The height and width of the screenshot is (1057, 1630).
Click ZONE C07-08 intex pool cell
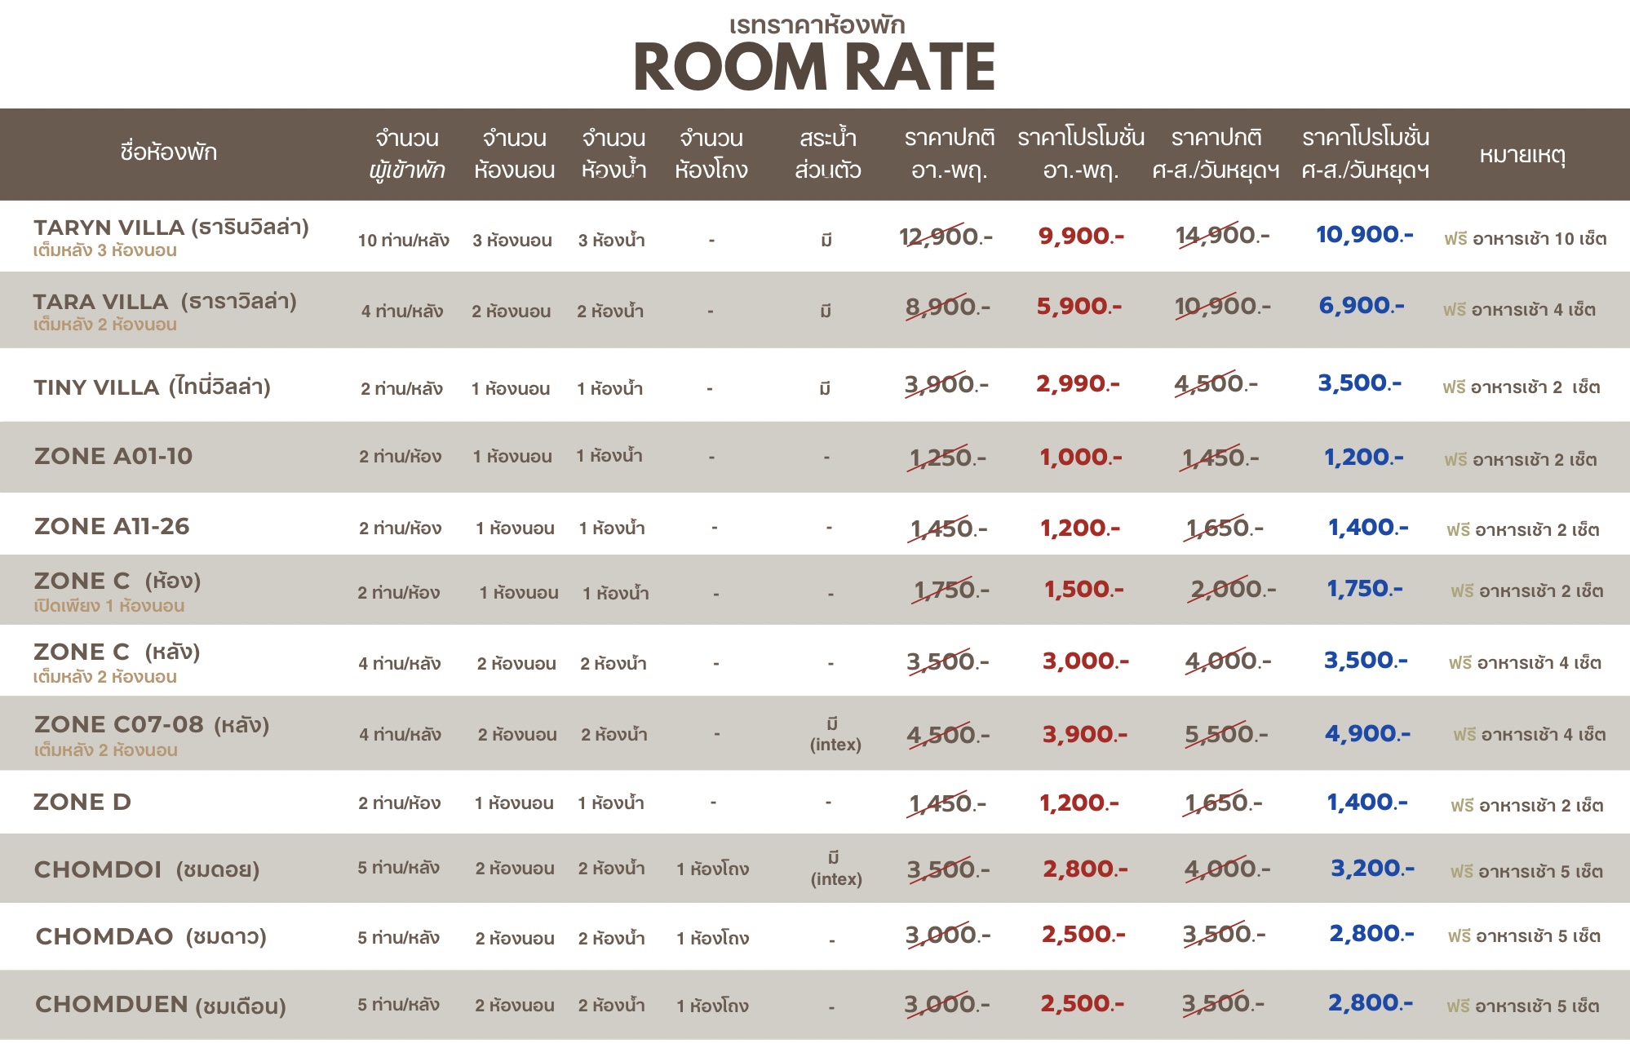click(835, 734)
